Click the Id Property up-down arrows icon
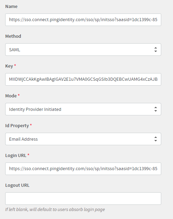 (x=156, y=139)
